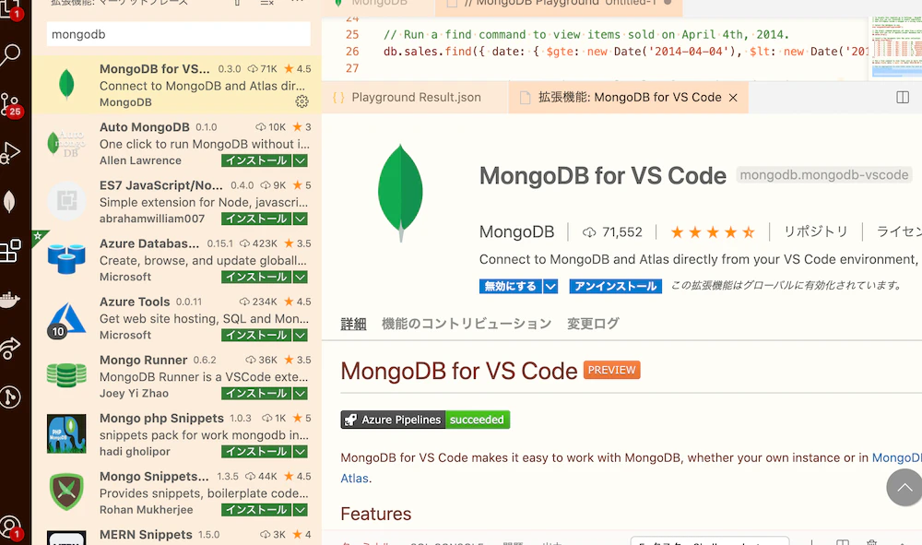922x545 pixels.
Task: Click the mongodb.mongodb-vscode identifier label
Action: pyautogui.click(x=823, y=175)
